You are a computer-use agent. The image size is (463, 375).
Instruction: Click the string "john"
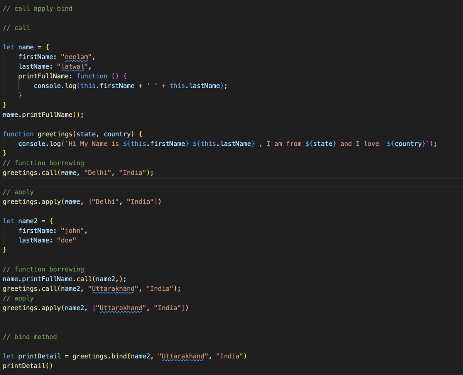pyautogui.click(x=73, y=230)
